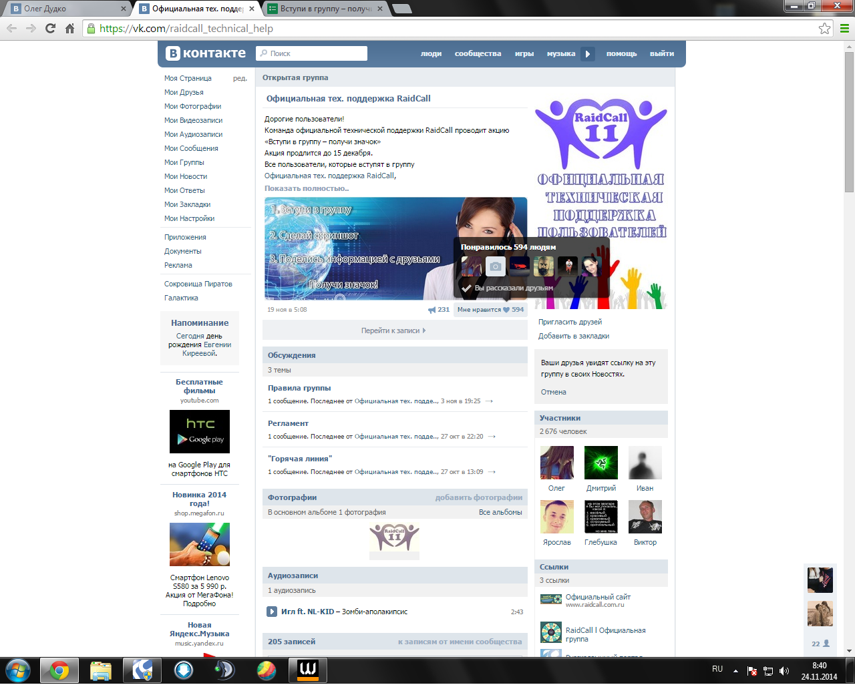Open the сообщества header menu item
Viewport: 855px width, 689px height.
coord(478,53)
